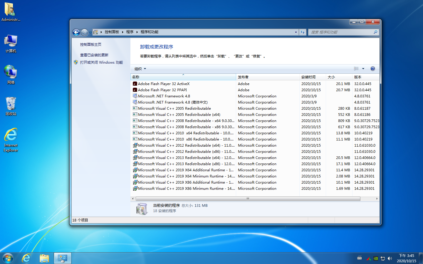Sort by 发布者 column header

pyautogui.click(x=268, y=77)
